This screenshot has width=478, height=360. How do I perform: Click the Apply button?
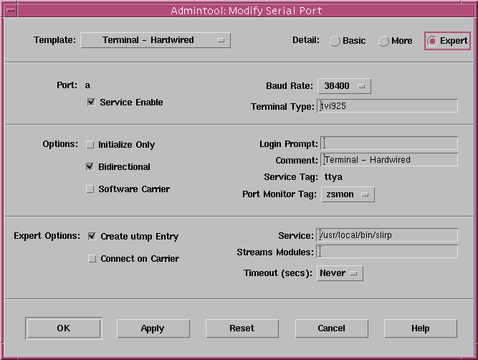pos(153,328)
